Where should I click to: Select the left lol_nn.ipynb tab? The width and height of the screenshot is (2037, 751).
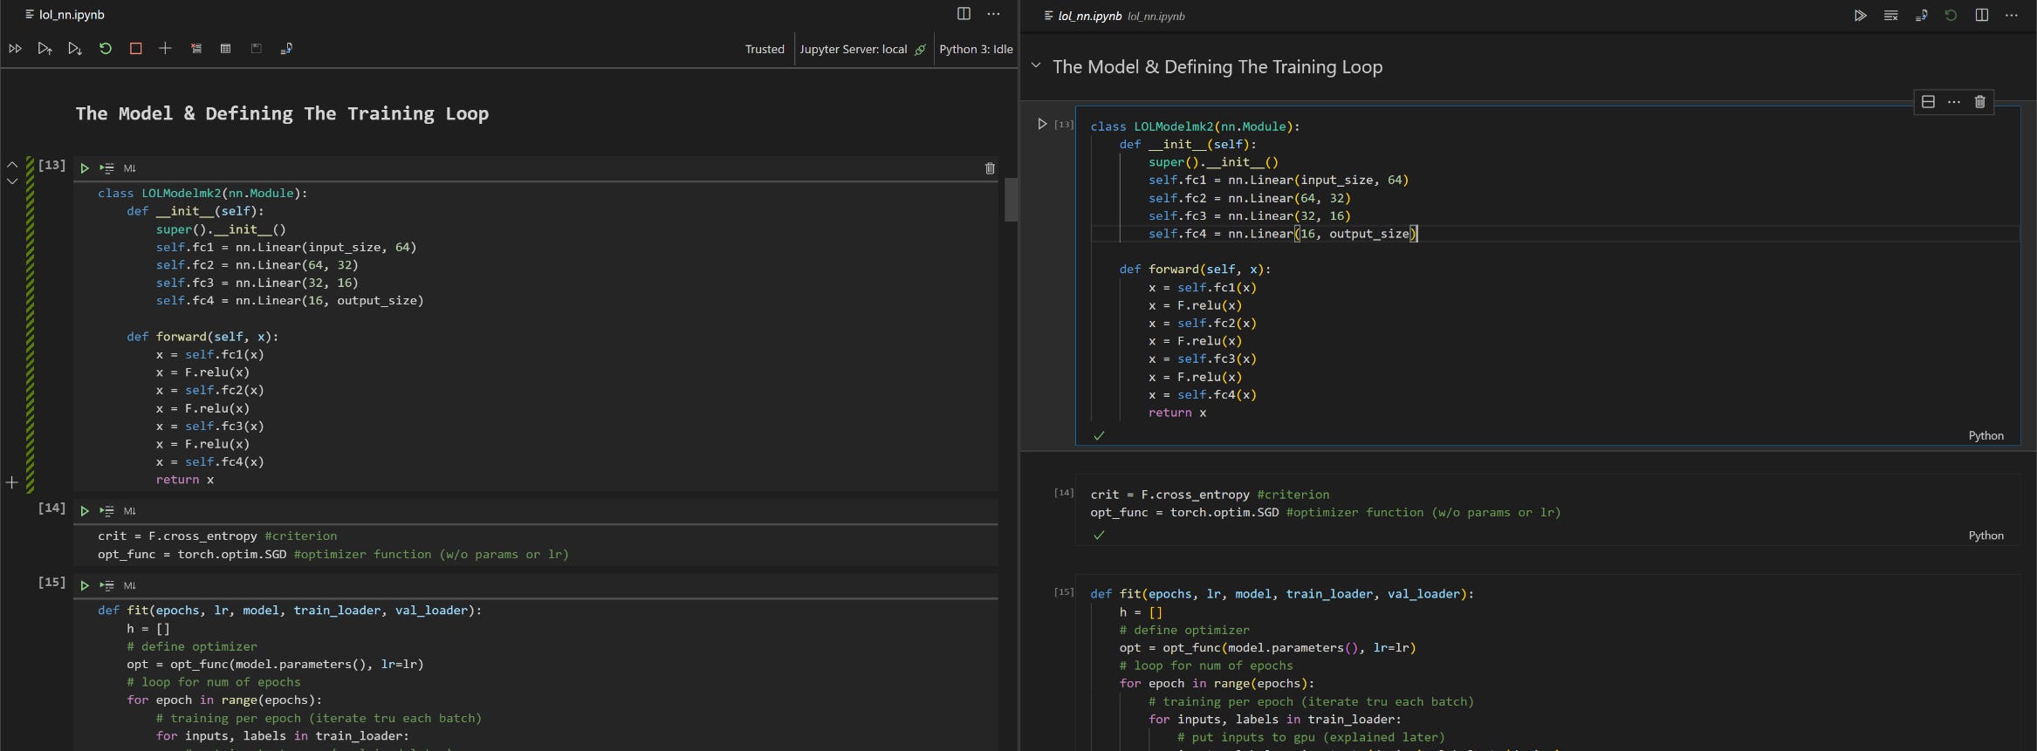click(65, 15)
